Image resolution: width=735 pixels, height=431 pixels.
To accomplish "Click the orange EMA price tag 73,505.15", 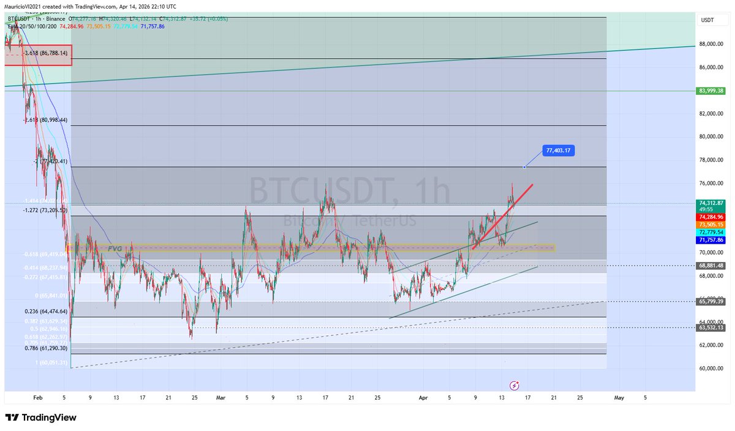I will (711, 225).
